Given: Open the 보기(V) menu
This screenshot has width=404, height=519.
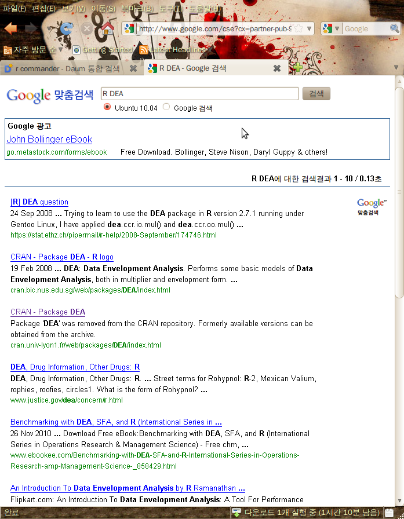Looking at the screenshot, I should pos(74,9).
